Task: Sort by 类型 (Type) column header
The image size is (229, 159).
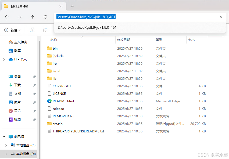Action: point(159,40)
